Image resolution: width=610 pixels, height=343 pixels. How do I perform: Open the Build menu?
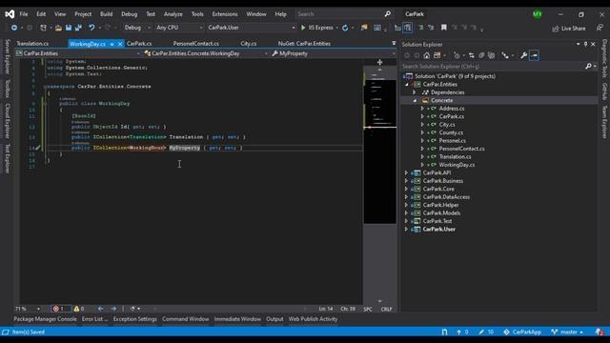point(106,14)
